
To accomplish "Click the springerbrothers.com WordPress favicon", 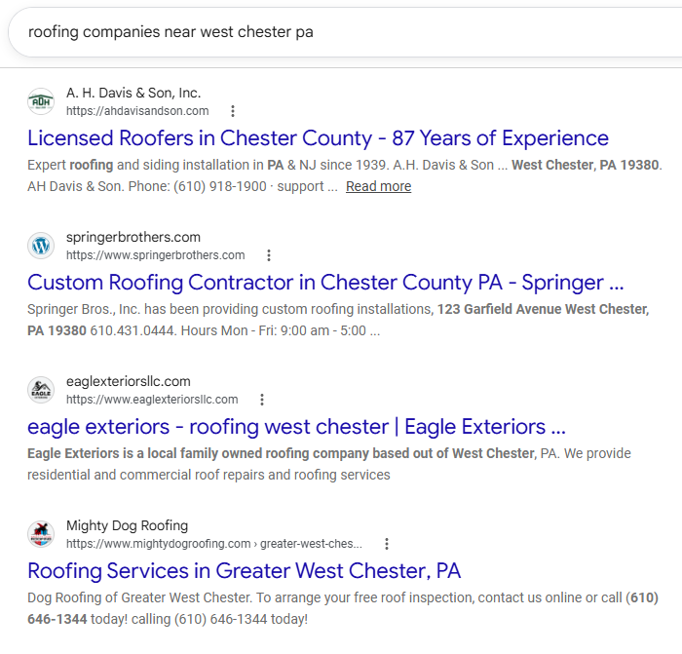I will [x=41, y=246].
